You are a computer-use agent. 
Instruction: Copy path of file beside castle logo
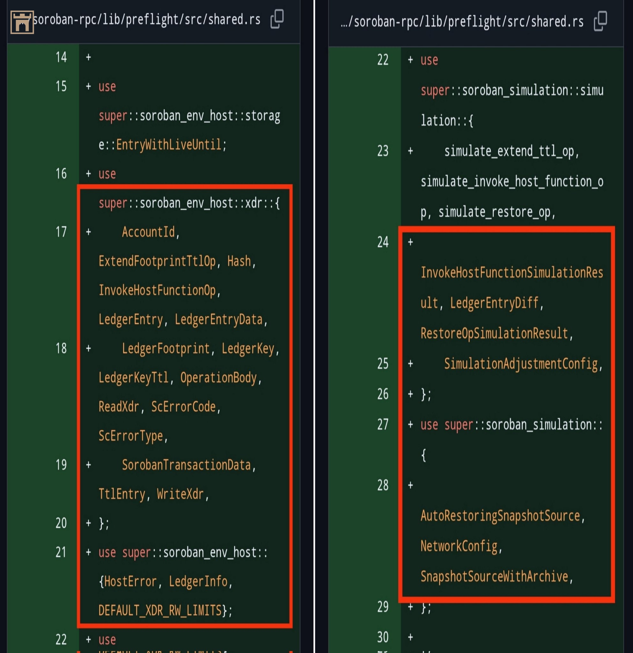(277, 19)
